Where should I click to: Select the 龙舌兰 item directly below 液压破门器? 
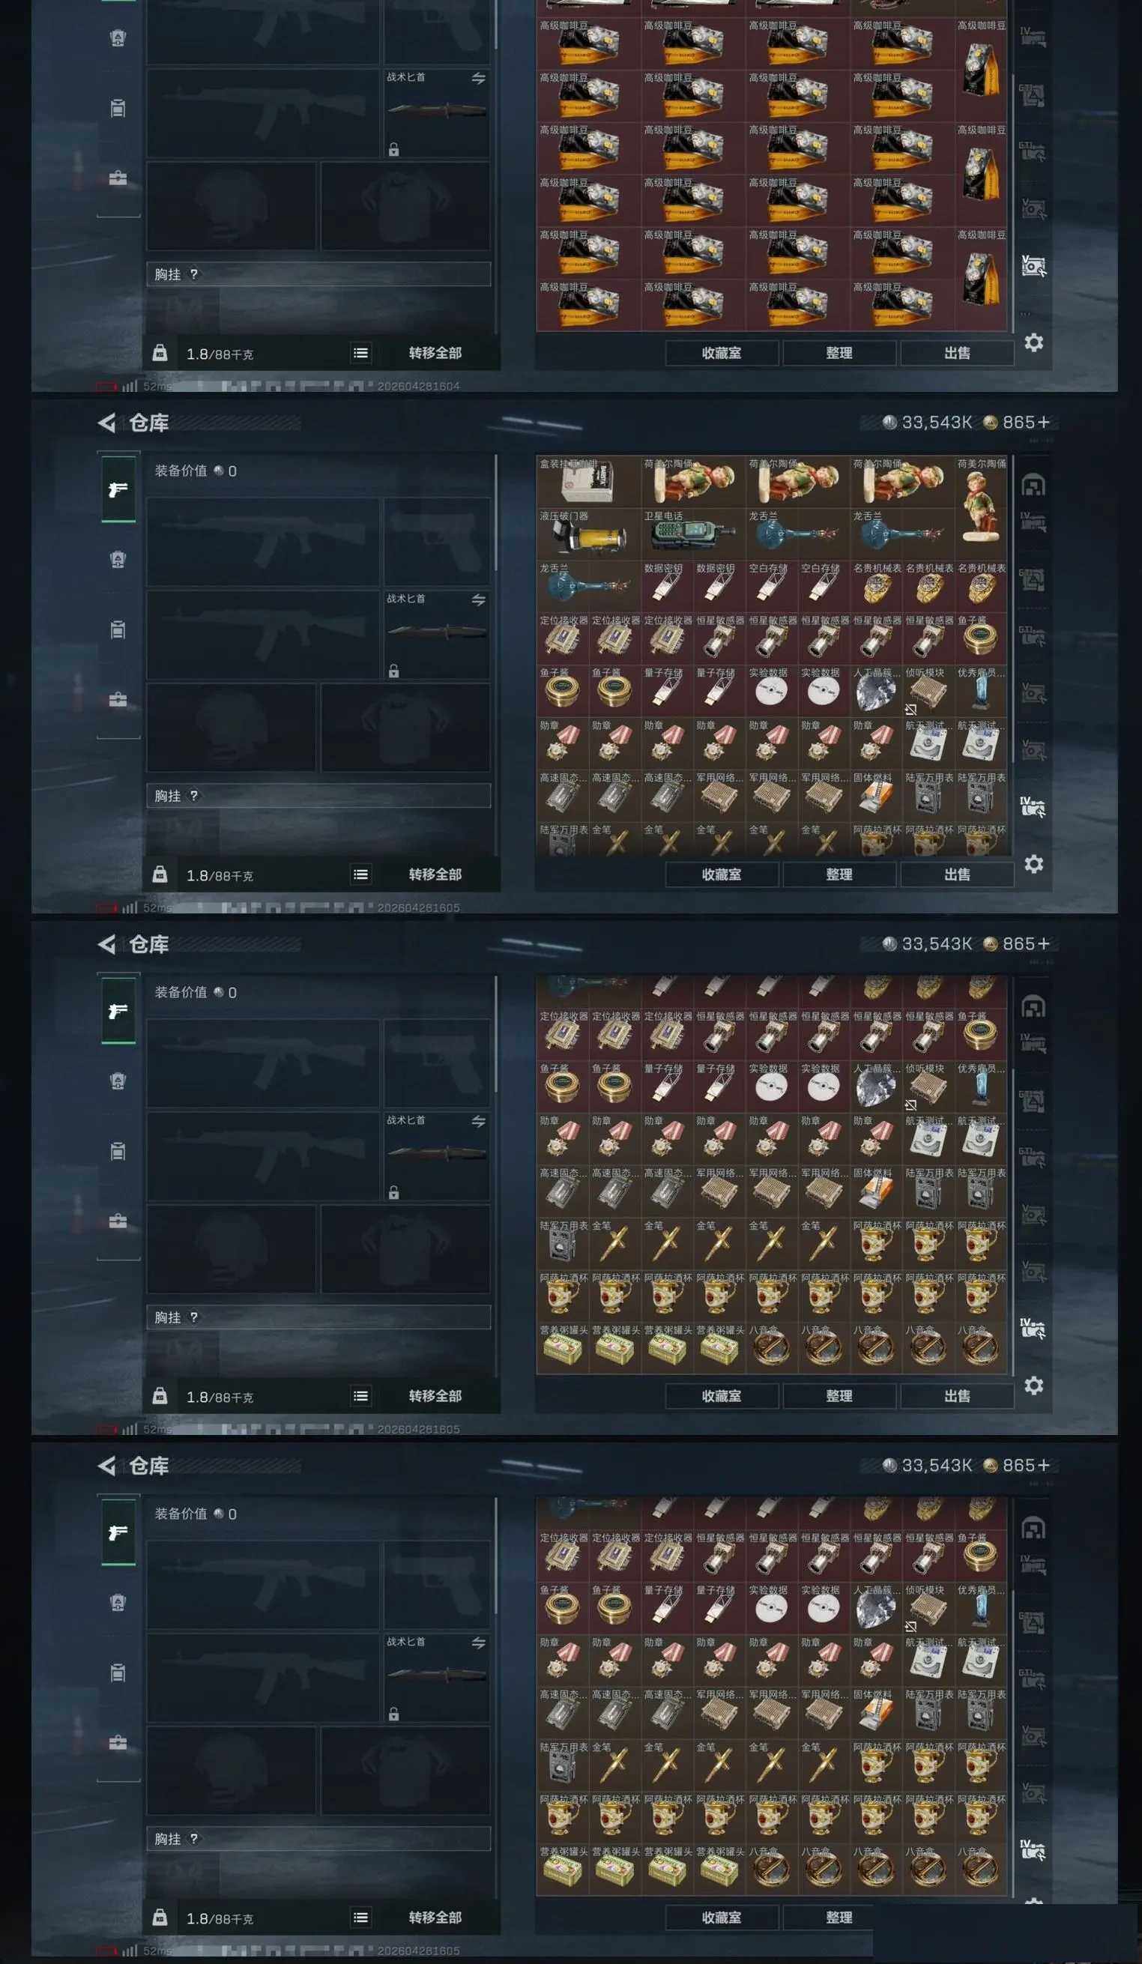[588, 587]
